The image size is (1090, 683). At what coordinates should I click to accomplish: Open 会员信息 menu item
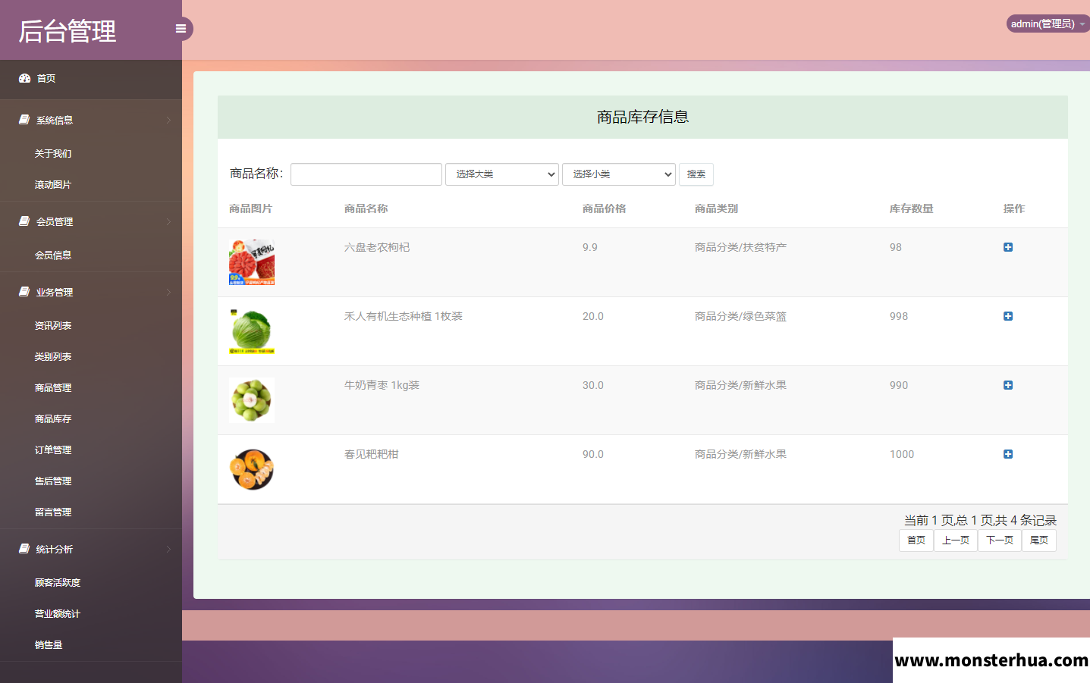click(x=53, y=255)
